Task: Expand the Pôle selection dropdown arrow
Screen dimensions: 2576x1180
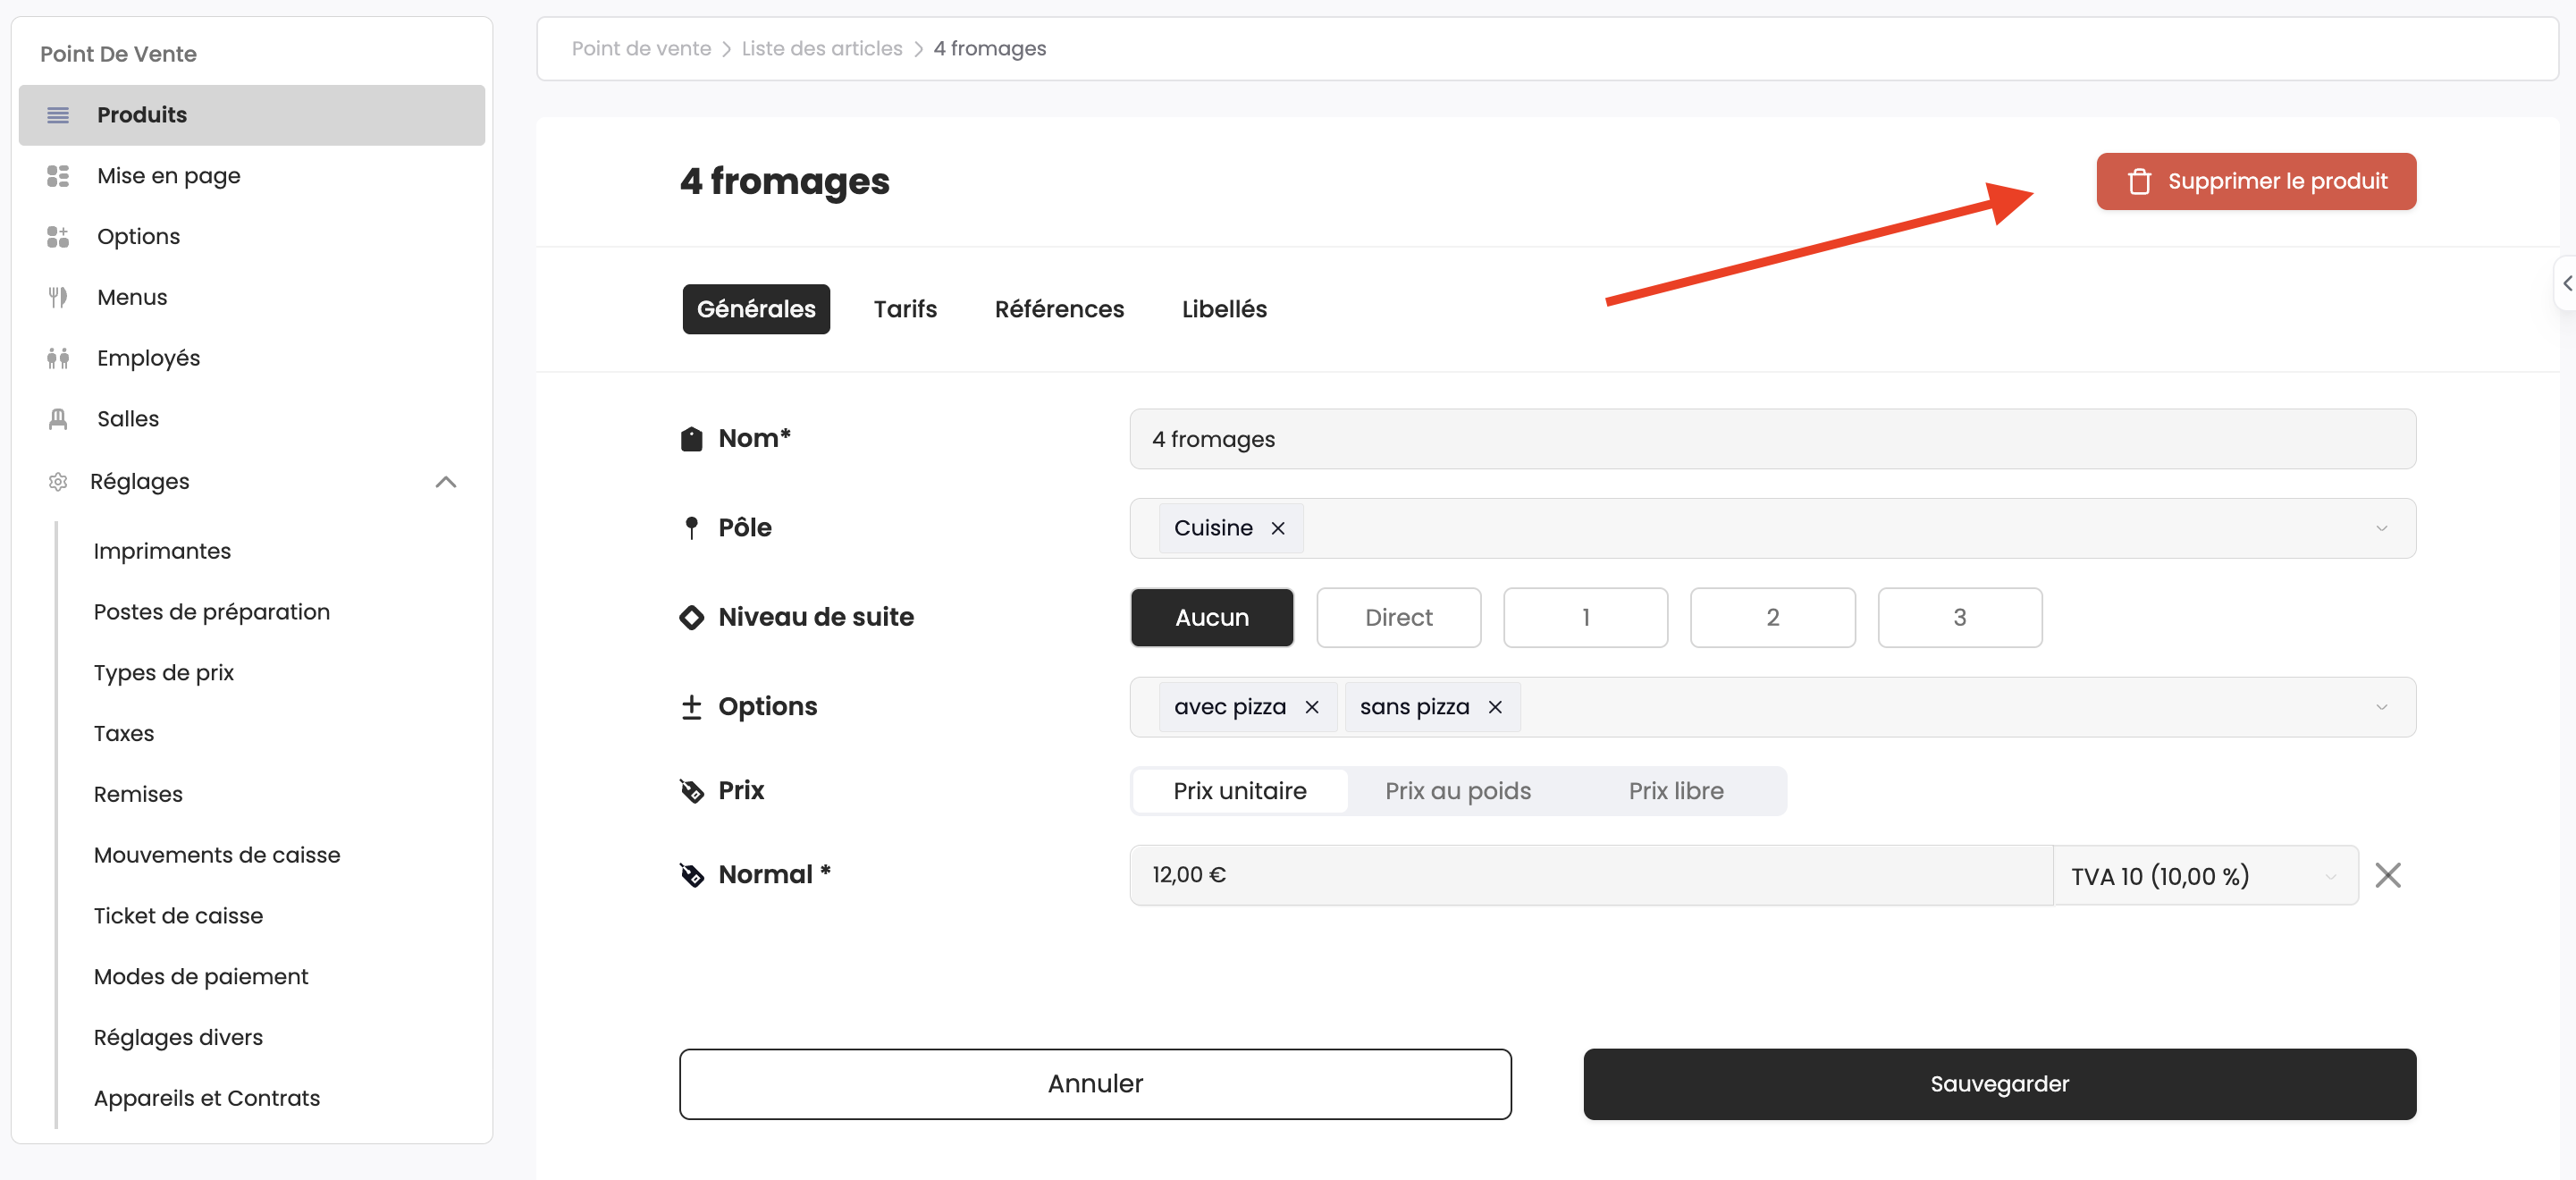Action: click(x=2380, y=528)
